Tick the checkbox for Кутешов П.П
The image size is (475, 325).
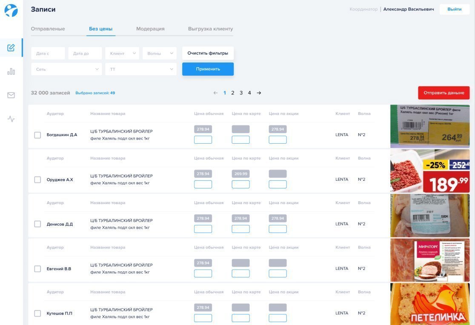pyautogui.click(x=37, y=313)
